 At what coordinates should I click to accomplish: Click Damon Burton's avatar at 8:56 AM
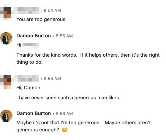coord(6,116)
